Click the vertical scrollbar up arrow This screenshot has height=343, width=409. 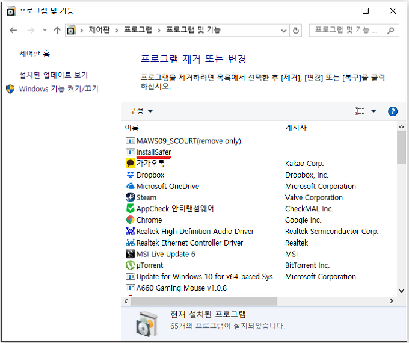[401, 126]
